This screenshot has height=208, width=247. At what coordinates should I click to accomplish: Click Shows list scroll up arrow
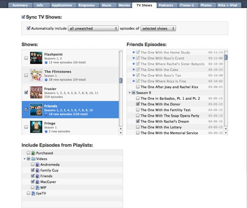[x=121, y=129]
